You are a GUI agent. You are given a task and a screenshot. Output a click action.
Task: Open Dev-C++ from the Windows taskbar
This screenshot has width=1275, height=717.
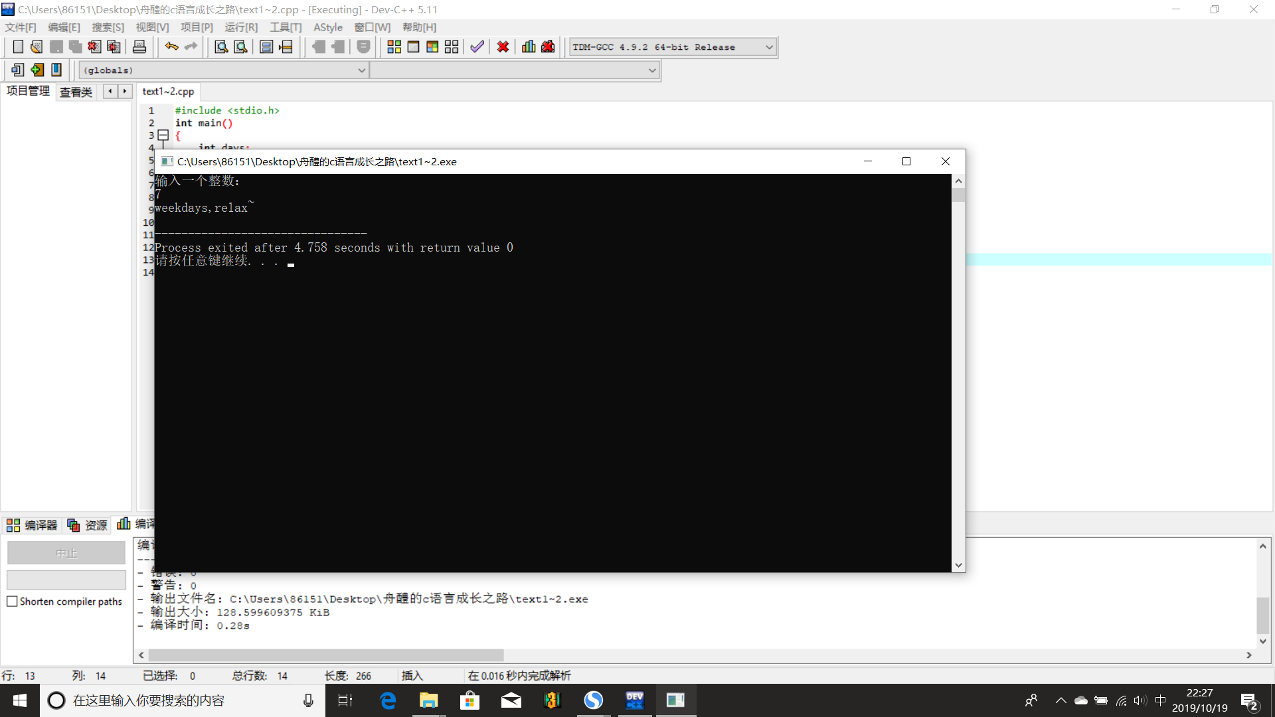point(635,700)
